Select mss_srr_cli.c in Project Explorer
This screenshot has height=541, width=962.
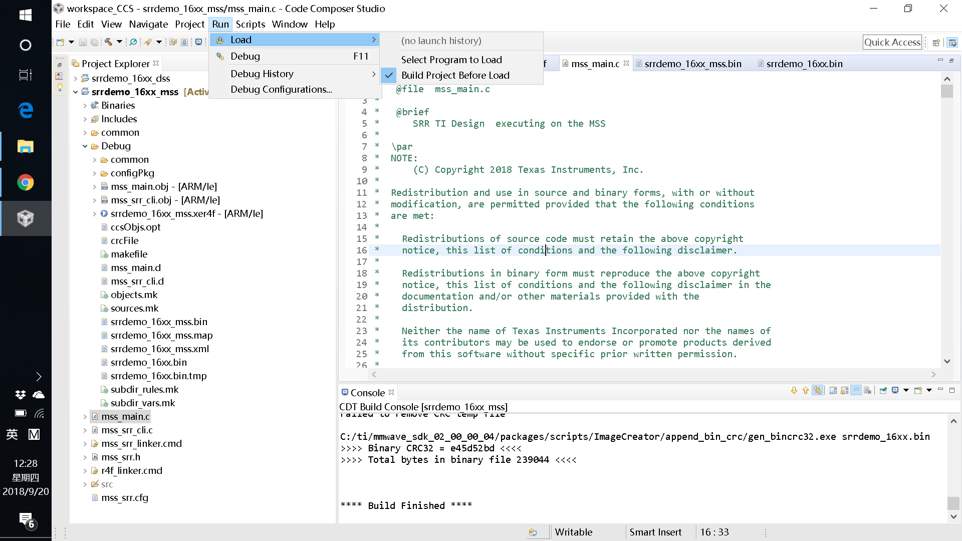[x=127, y=430]
